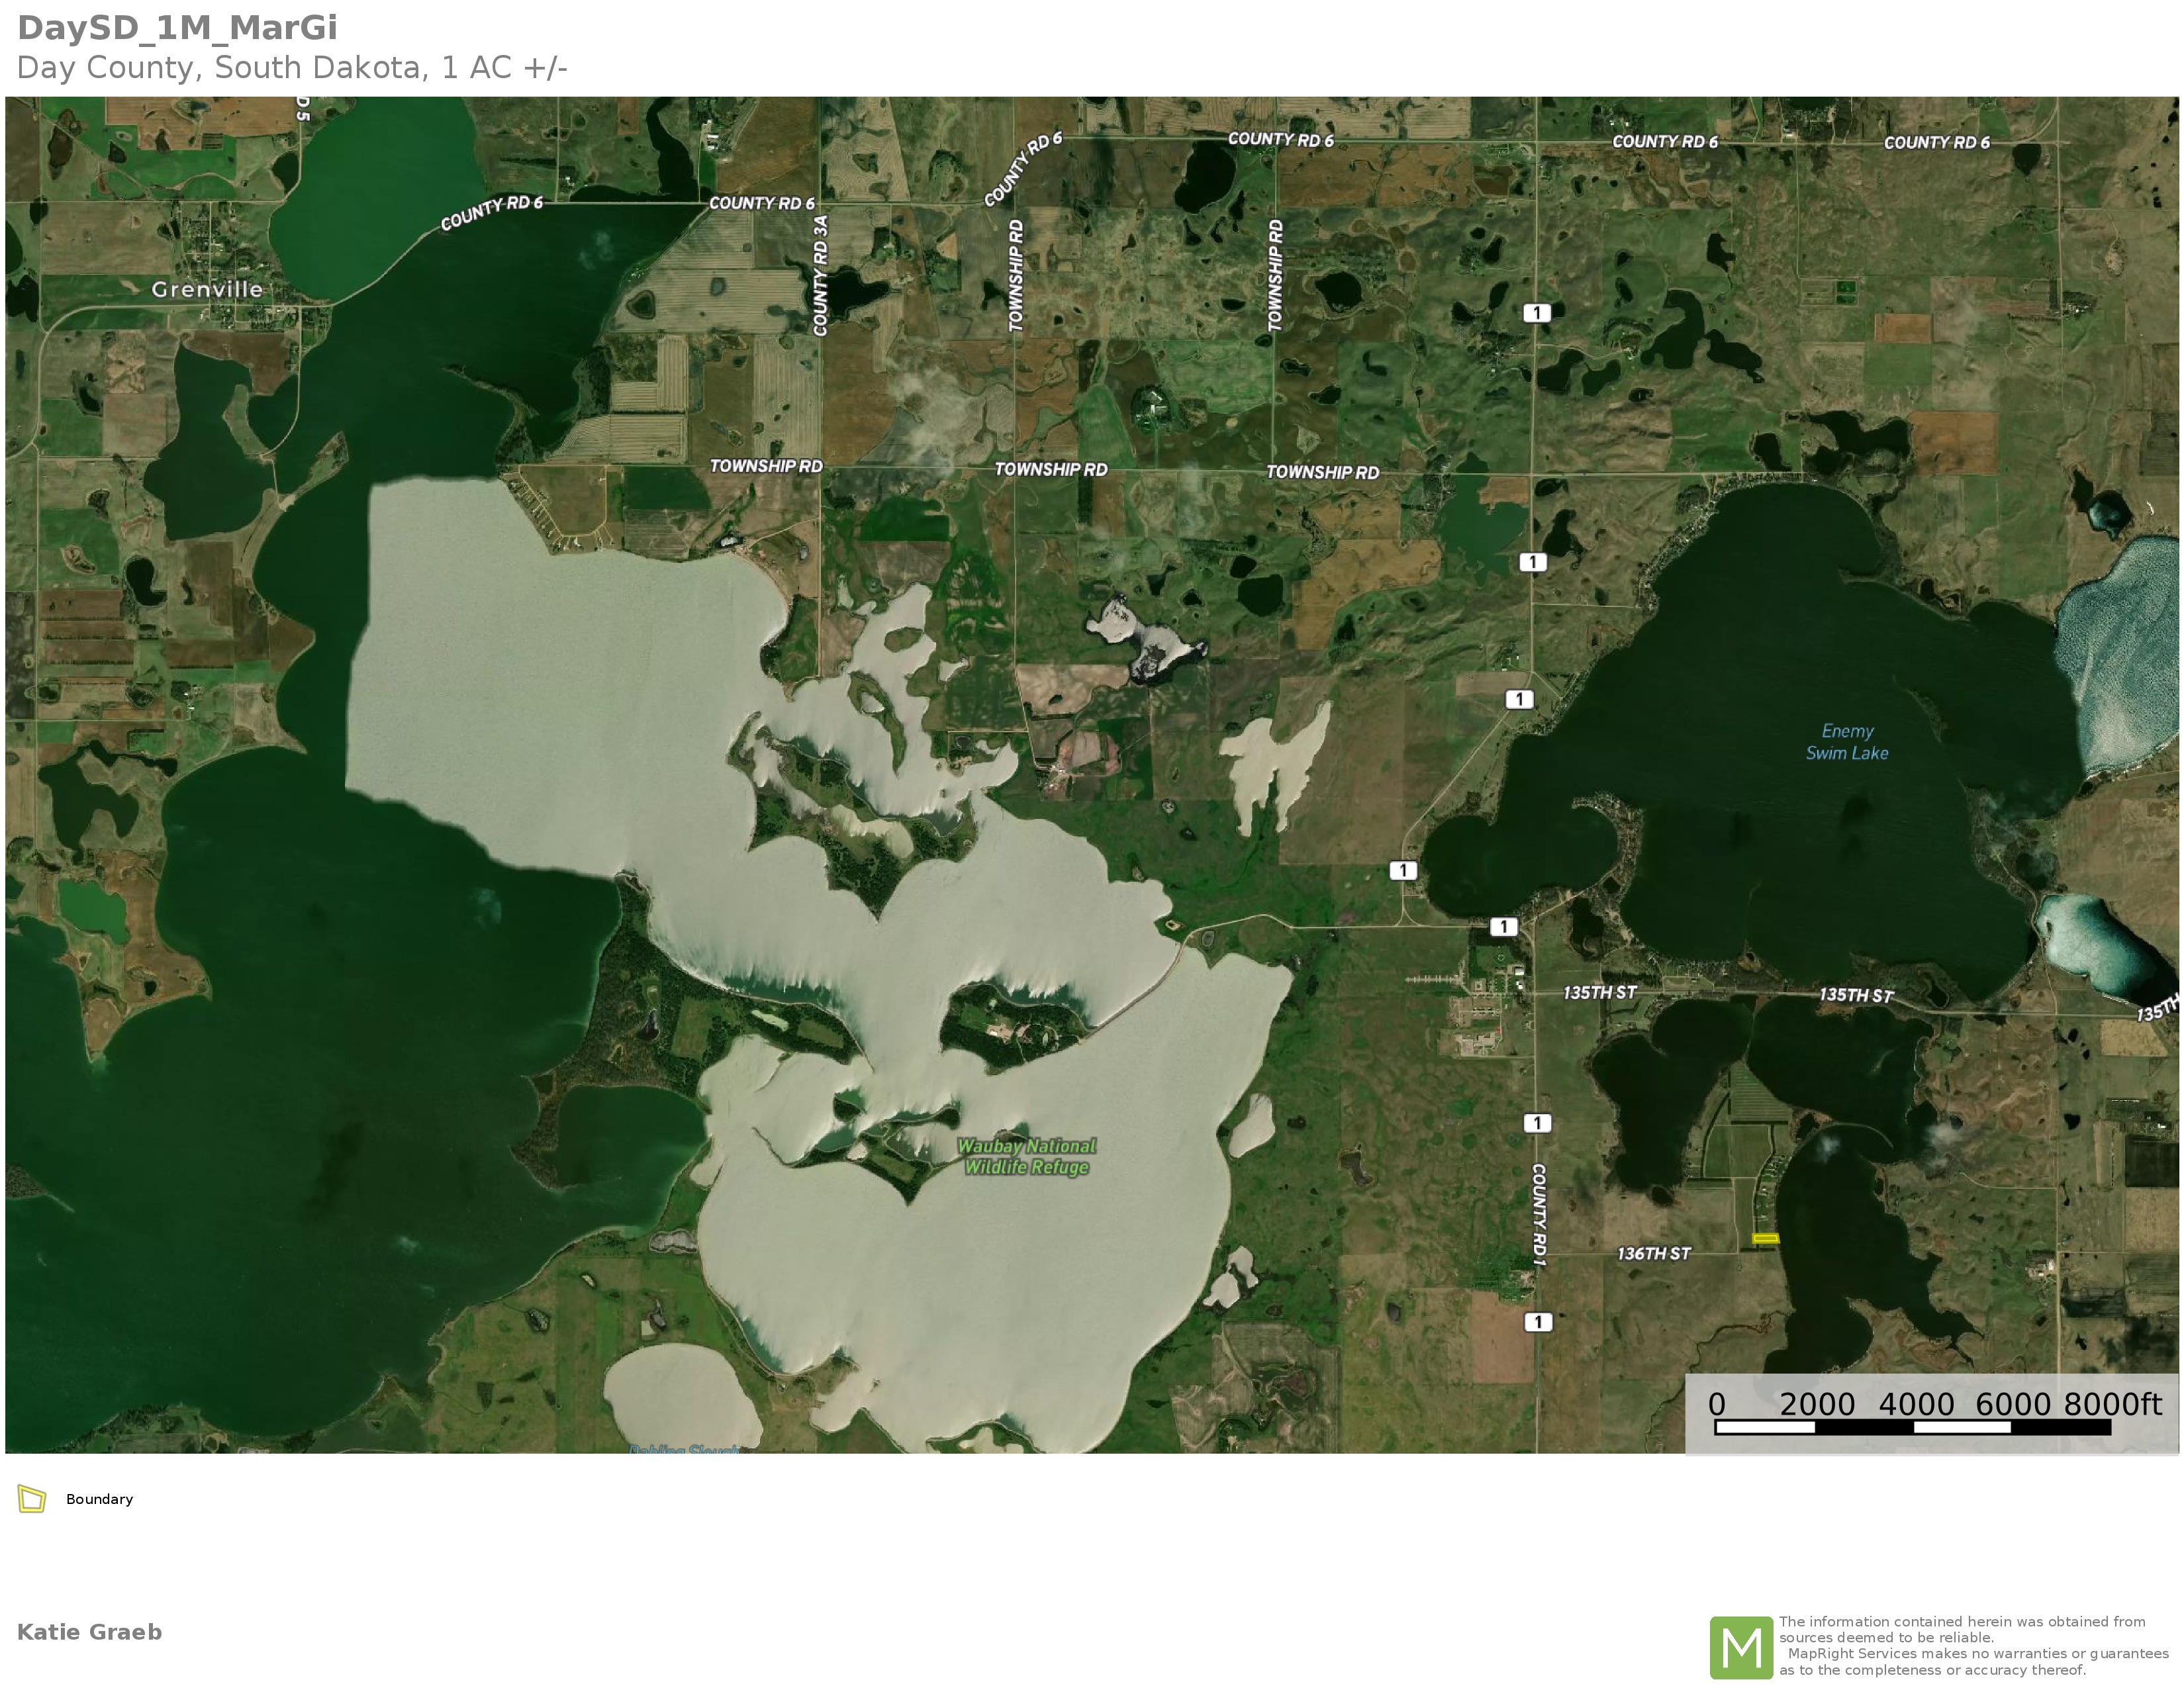
Task: Click the COUNTY RD 3A vertical label
Action: [821, 275]
